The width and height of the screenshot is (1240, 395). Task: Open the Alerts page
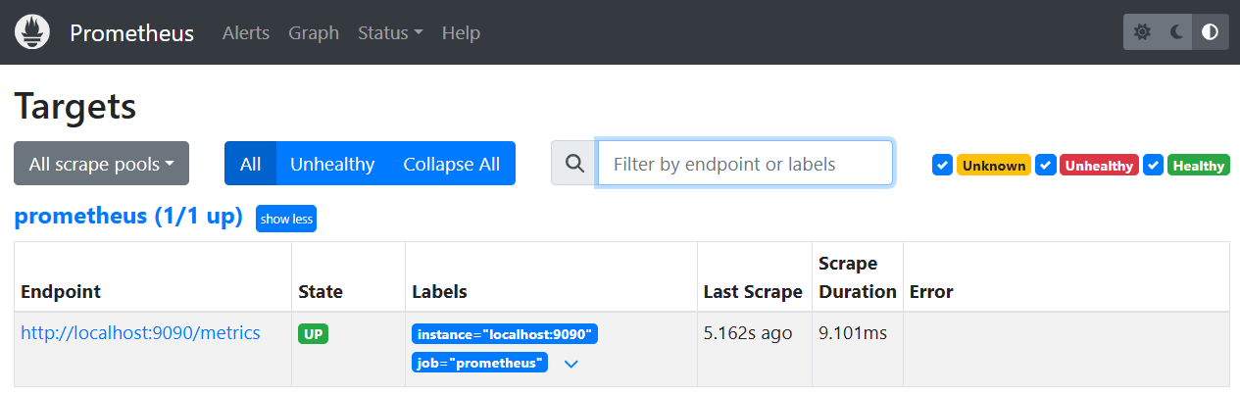[246, 32]
